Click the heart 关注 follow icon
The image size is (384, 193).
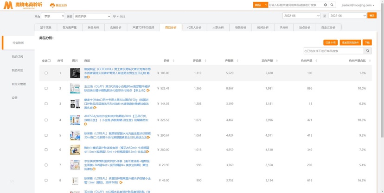pos(115,17)
